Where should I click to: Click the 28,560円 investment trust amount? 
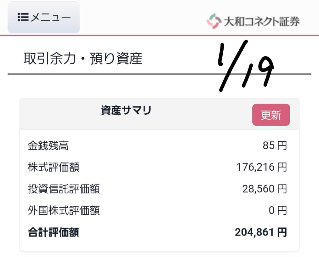[x=264, y=189]
